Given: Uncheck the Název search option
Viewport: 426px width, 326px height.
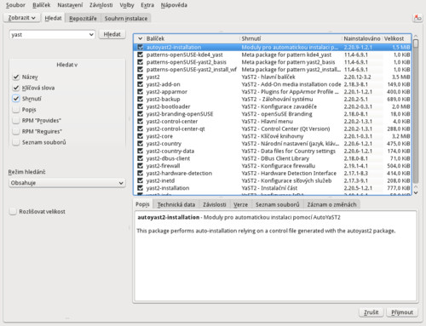Looking at the screenshot, I should pos(16,77).
